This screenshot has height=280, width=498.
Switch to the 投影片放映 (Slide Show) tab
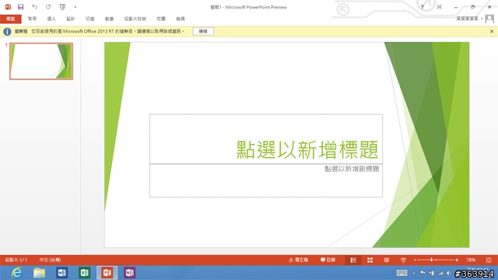click(x=135, y=19)
